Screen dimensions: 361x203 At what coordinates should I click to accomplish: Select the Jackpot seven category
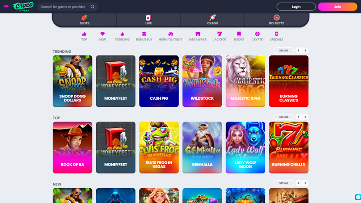point(220,37)
